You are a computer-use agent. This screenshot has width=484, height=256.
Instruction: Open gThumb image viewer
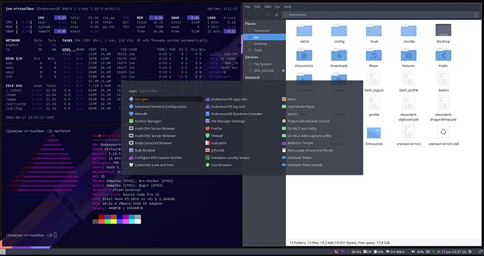click(x=215, y=150)
